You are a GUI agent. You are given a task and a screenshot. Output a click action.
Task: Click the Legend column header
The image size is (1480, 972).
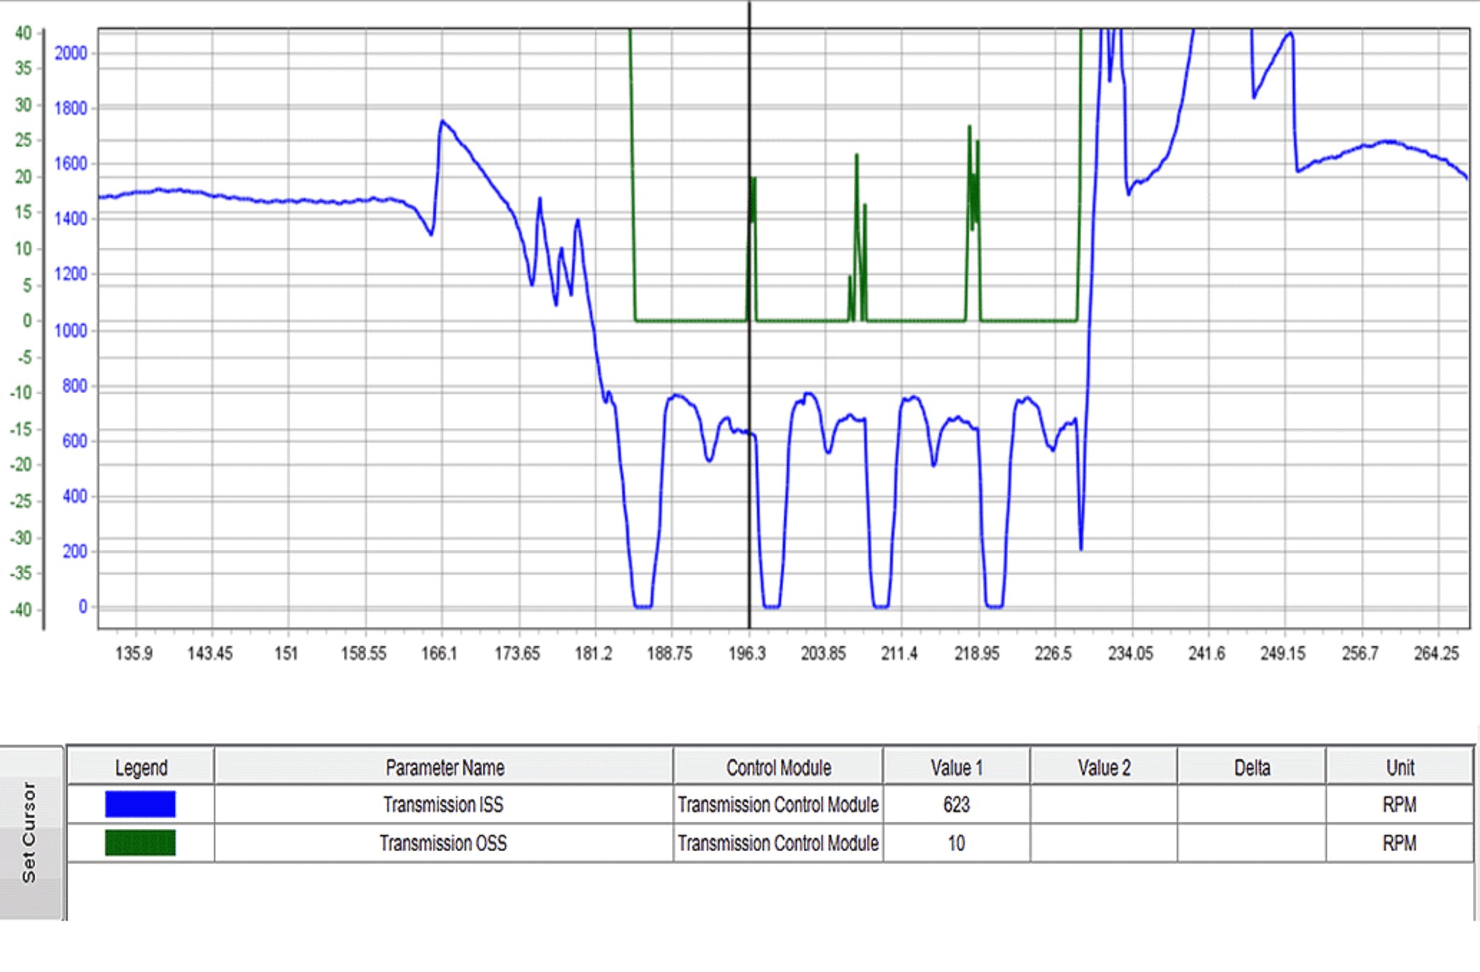[x=141, y=767]
